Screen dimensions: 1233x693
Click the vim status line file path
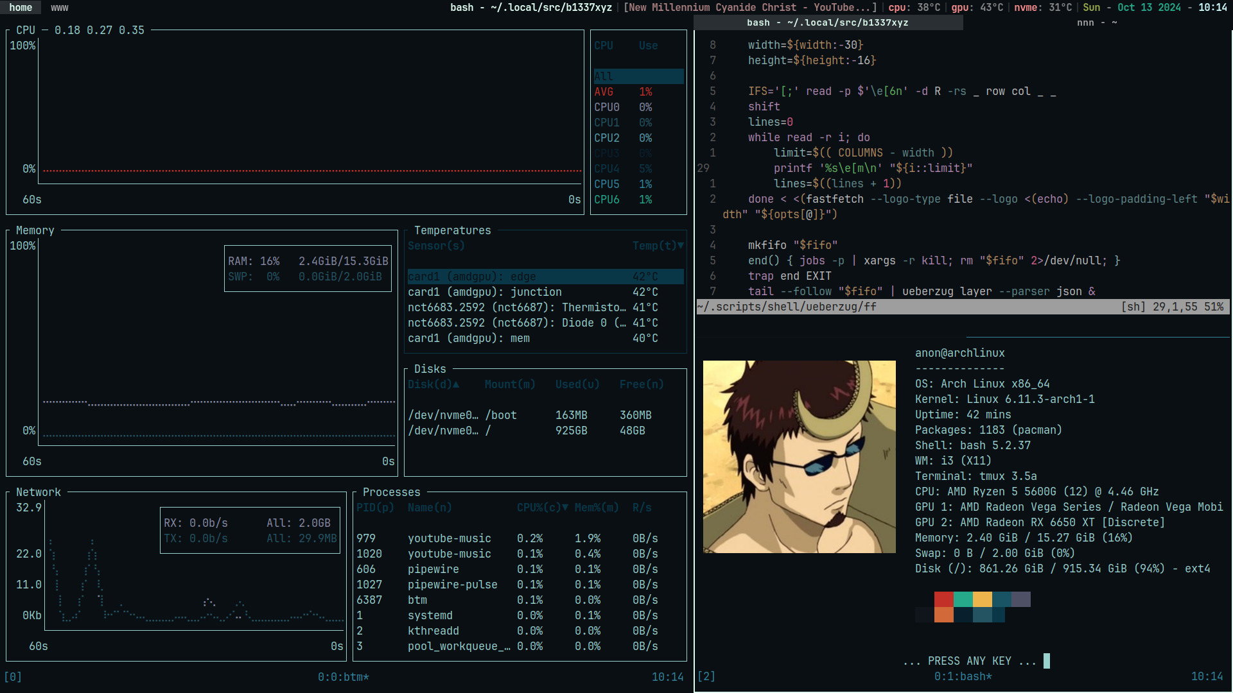(787, 307)
